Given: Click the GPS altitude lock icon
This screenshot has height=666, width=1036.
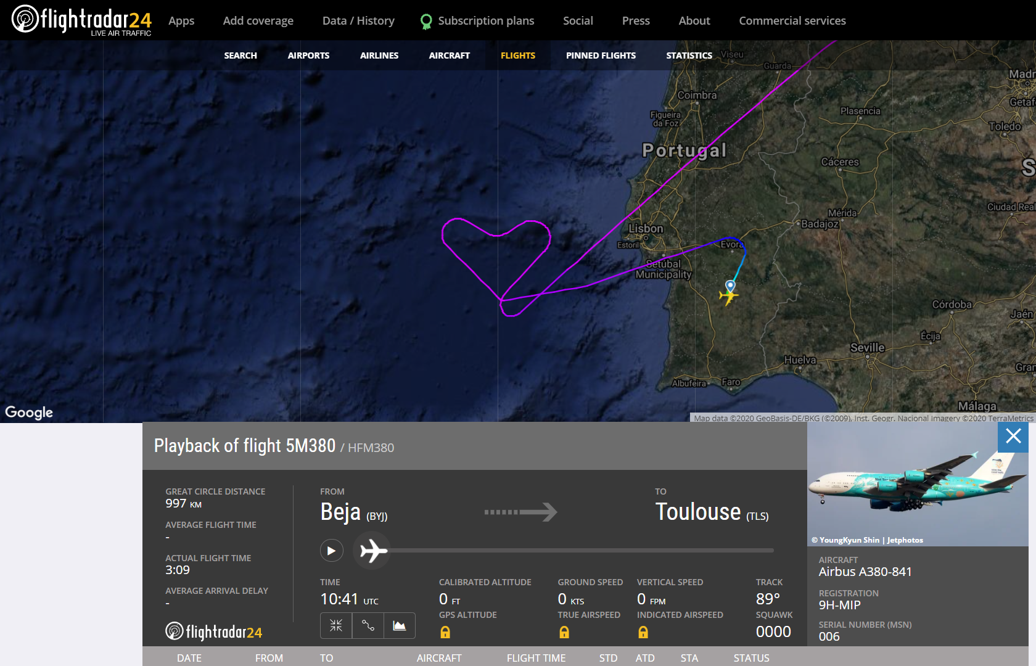Looking at the screenshot, I should coord(445,632).
